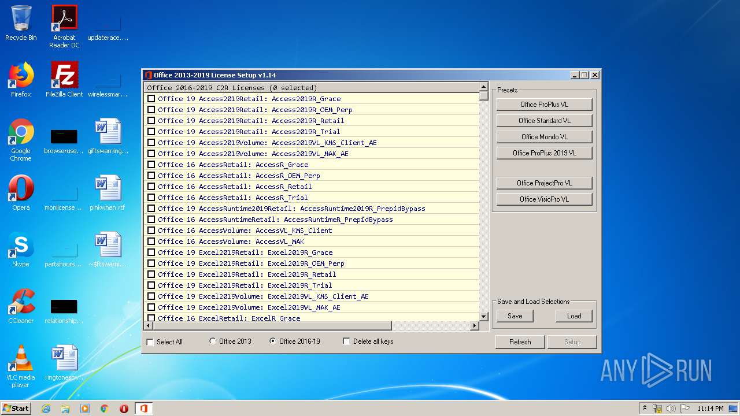This screenshot has width=740, height=416.
Task: Select the monlicense desktop file
Action: (64, 196)
